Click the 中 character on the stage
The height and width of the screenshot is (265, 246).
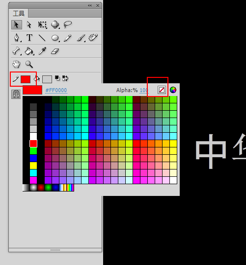(211, 151)
